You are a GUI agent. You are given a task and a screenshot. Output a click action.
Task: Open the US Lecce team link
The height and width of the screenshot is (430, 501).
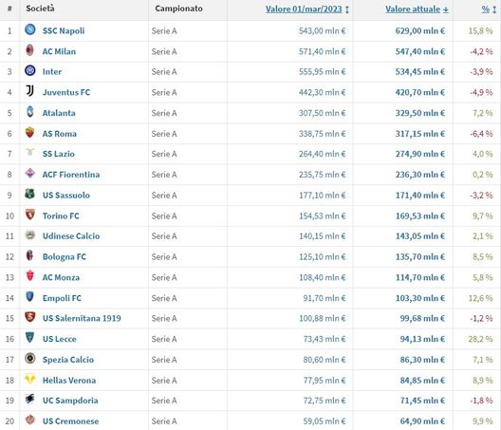tap(60, 339)
